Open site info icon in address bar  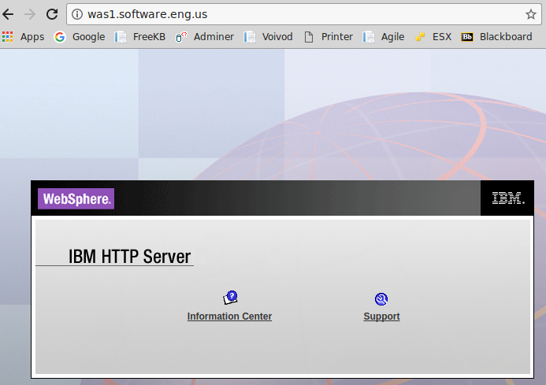[x=77, y=14]
